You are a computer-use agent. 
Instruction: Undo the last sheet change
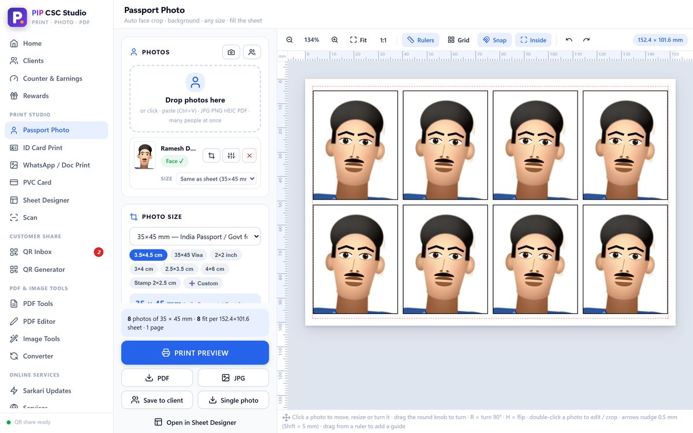coord(569,40)
